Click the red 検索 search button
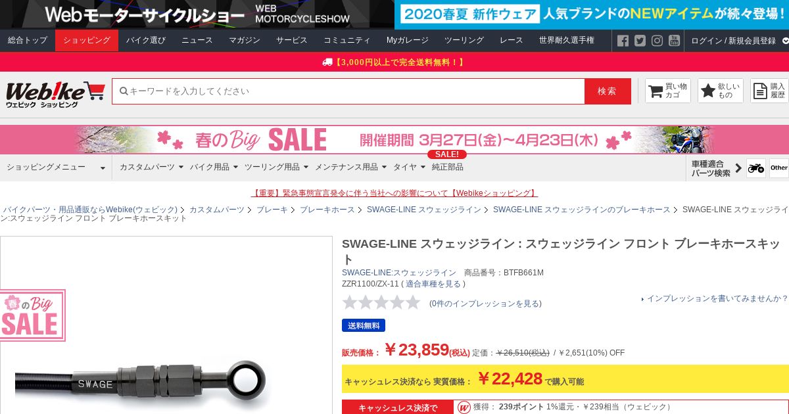789x414 pixels. [x=608, y=91]
